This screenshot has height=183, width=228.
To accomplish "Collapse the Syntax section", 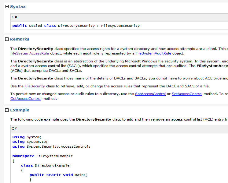I will coord(7,6).
